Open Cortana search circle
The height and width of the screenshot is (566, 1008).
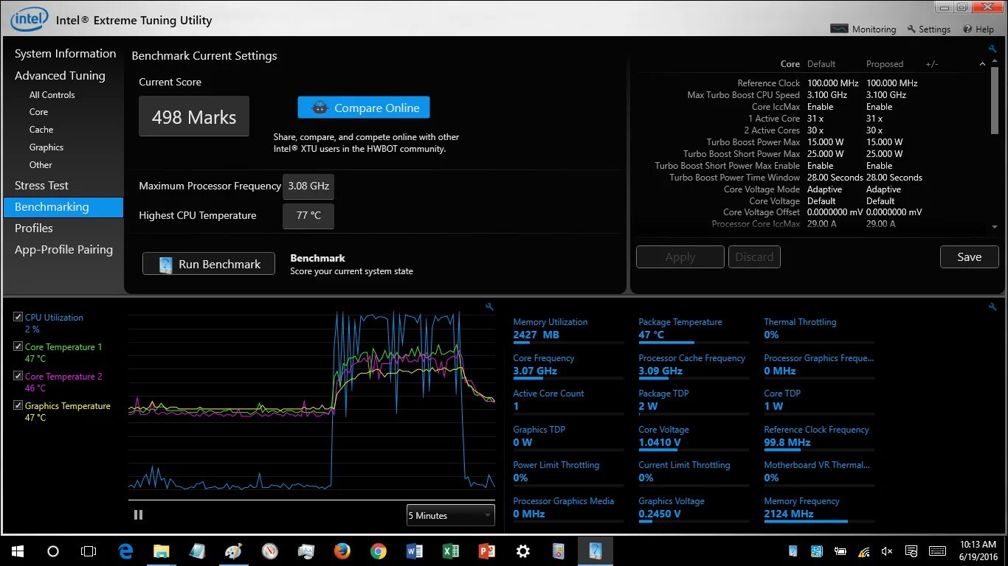pyautogui.click(x=52, y=551)
